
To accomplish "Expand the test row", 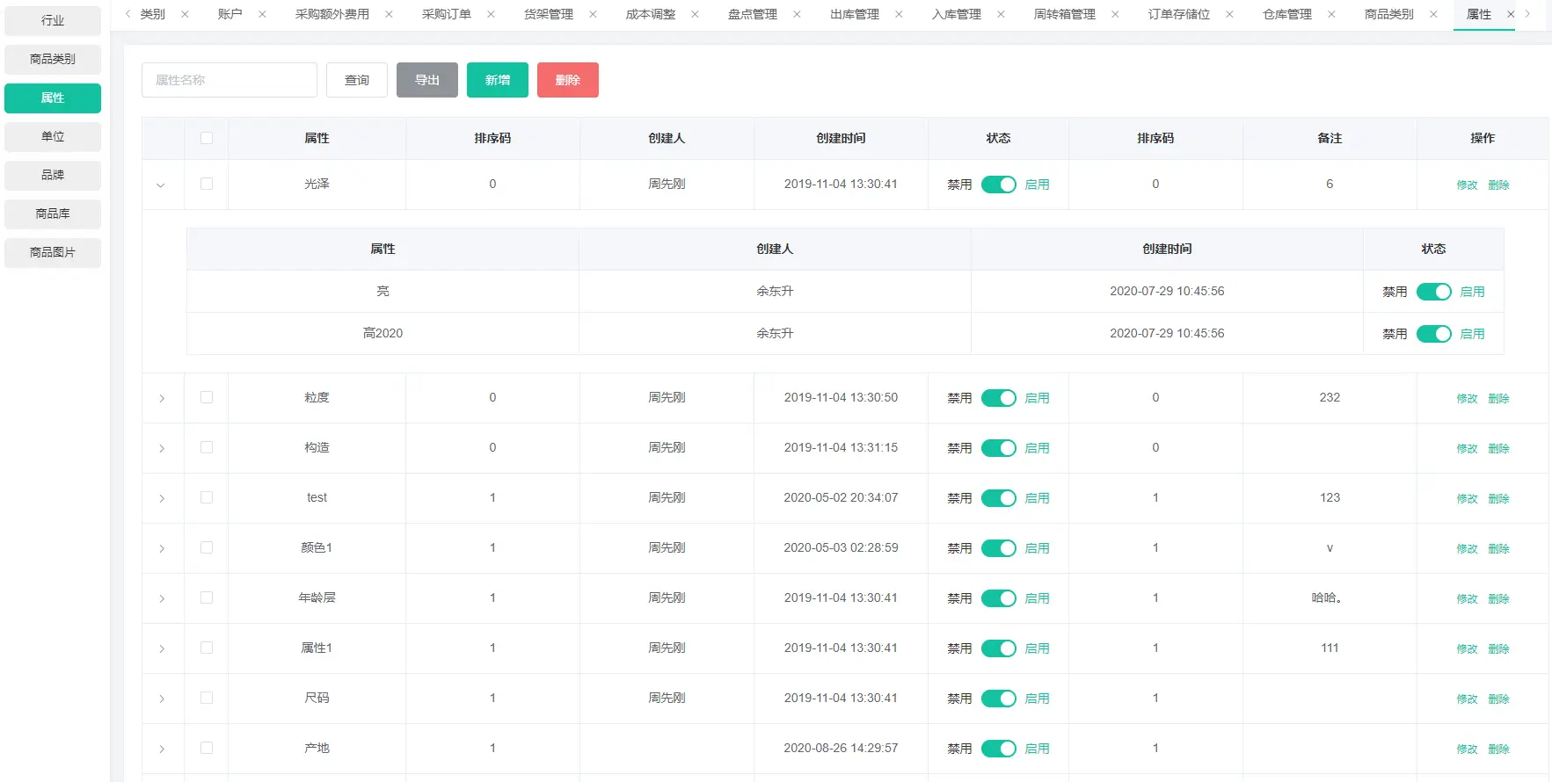I will [x=162, y=499].
